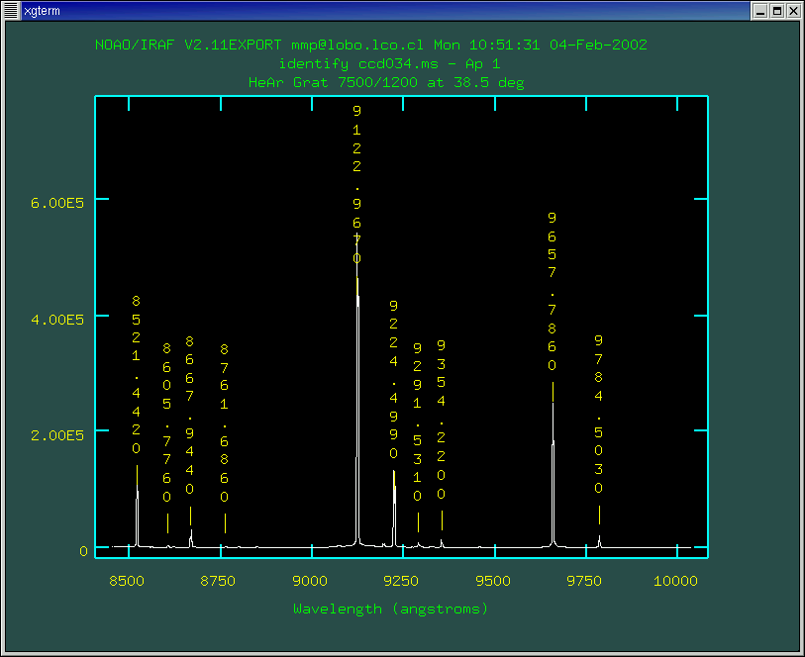The height and width of the screenshot is (657, 805).
Task: Select the 9224.4990 line label
Action: pyautogui.click(x=393, y=380)
